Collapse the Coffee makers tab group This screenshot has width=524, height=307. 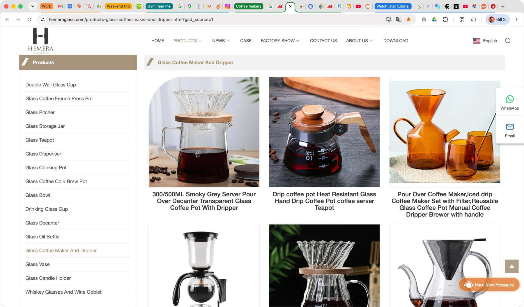coord(249,6)
